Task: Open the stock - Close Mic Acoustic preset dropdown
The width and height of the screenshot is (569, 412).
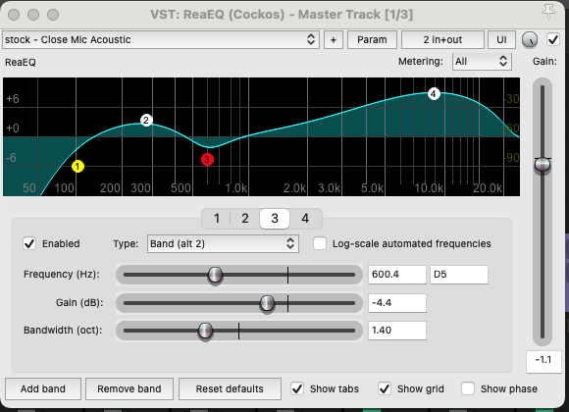Action: 161,39
